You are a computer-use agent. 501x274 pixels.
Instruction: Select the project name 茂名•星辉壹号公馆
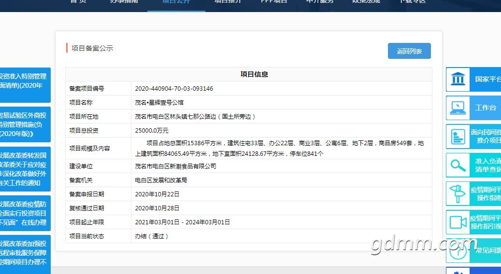(159, 103)
